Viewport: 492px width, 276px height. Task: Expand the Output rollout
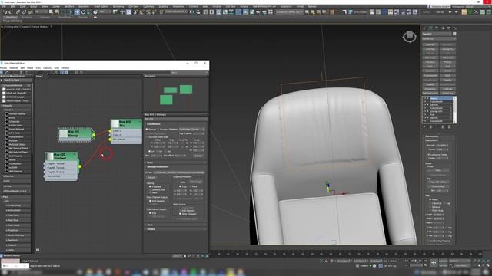(175, 229)
